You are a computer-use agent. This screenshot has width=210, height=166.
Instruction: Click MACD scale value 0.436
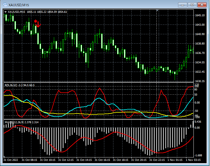pyautogui.click(x=198, y=122)
